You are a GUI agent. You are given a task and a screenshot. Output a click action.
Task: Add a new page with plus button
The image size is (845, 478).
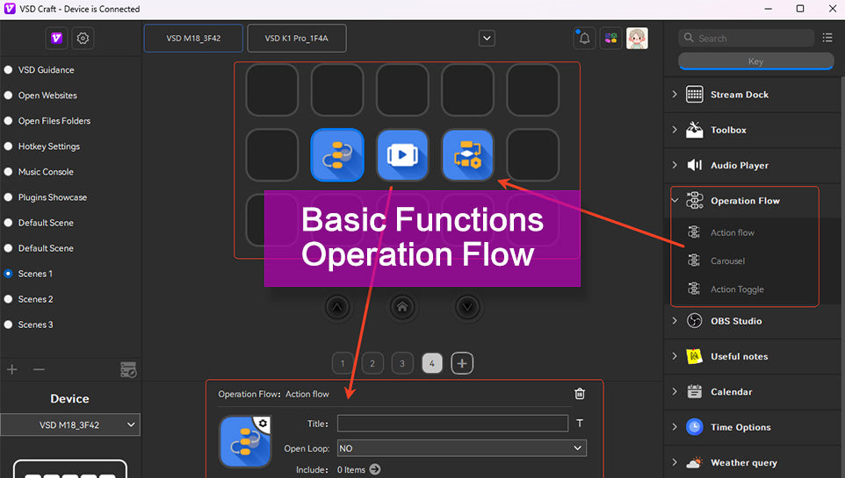click(462, 363)
